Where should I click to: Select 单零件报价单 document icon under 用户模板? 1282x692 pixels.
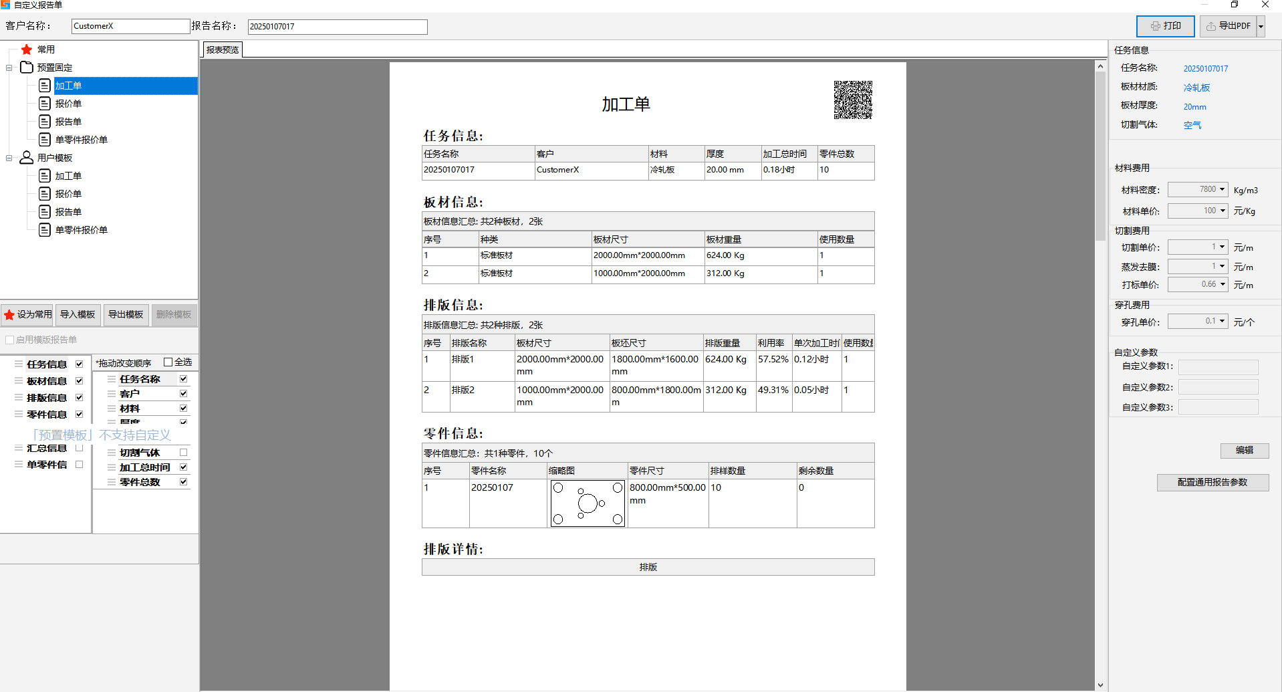[45, 230]
